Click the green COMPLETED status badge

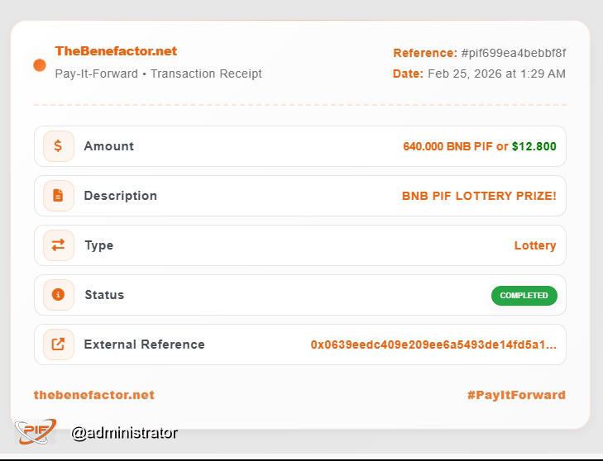pos(524,296)
